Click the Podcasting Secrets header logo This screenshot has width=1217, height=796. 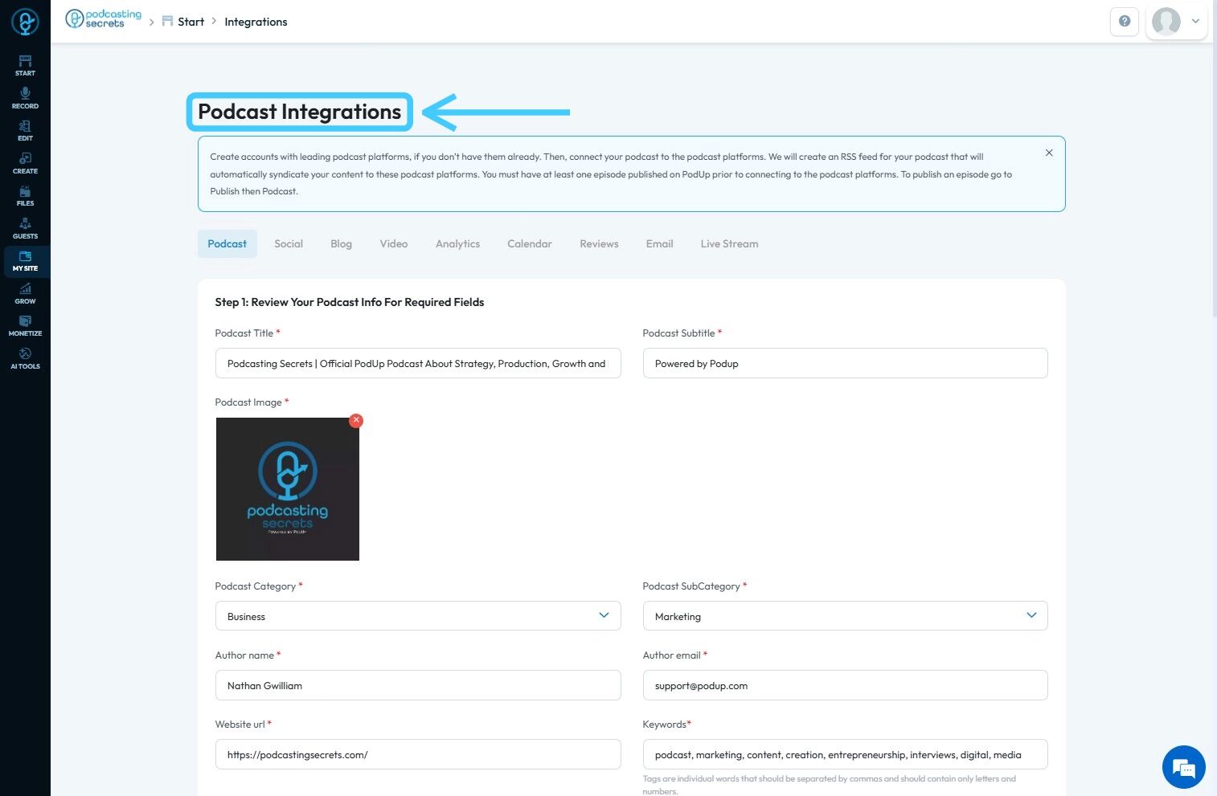(103, 19)
